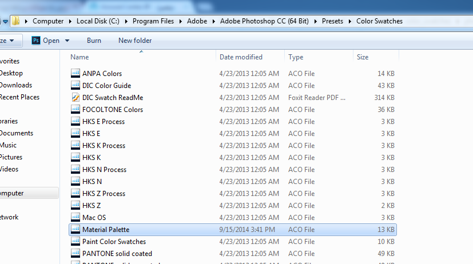
Task: Click the Photoshop icon on Open button
Action: [x=35, y=41]
